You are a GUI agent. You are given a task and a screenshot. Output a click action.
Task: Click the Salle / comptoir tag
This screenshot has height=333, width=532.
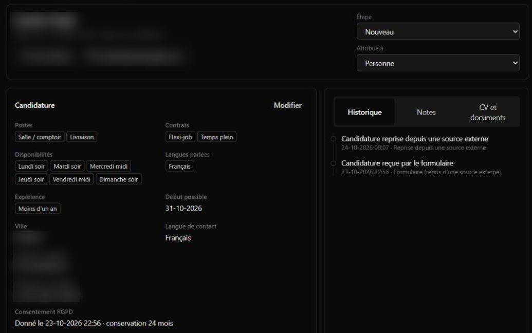tap(40, 137)
